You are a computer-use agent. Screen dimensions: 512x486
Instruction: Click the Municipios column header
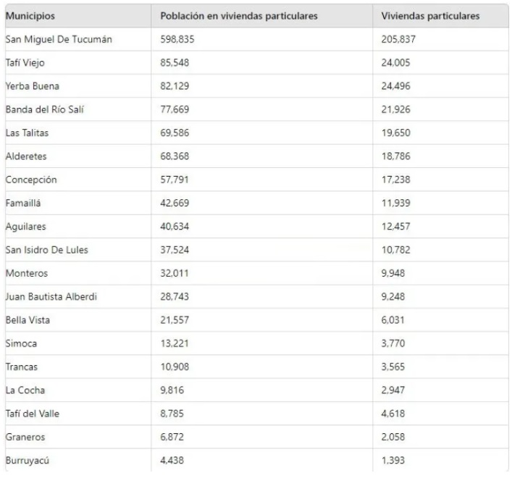pyautogui.click(x=30, y=16)
